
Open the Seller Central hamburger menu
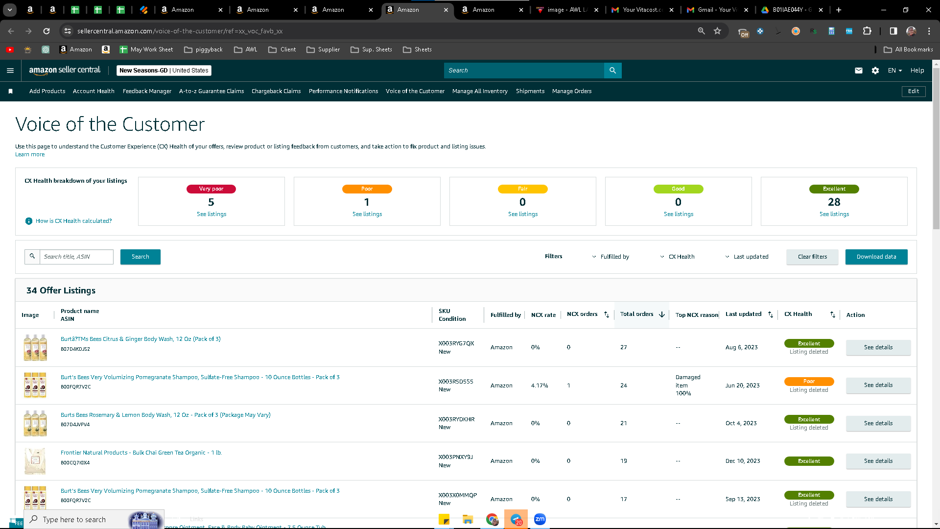coord(10,71)
